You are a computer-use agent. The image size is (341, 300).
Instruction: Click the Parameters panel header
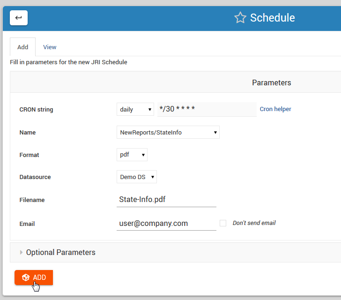click(x=271, y=82)
